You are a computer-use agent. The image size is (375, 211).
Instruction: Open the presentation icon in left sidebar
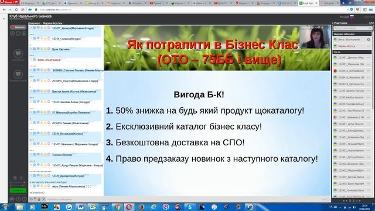18,54
